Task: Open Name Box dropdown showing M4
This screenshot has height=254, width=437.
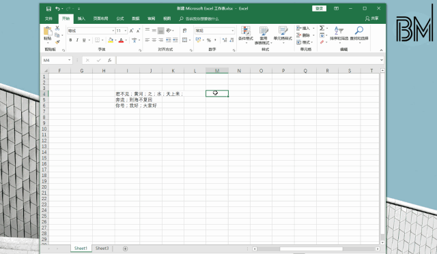Action: [69, 60]
